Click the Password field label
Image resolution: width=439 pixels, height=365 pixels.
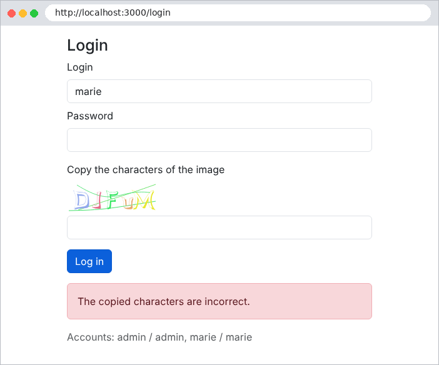(90, 116)
